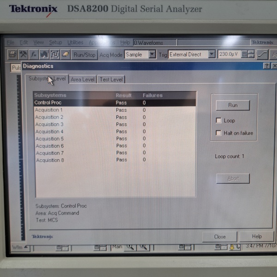Click the Subsystem: Control Proc status text
The width and height of the screenshot is (277, 277).
pos(61,206)
